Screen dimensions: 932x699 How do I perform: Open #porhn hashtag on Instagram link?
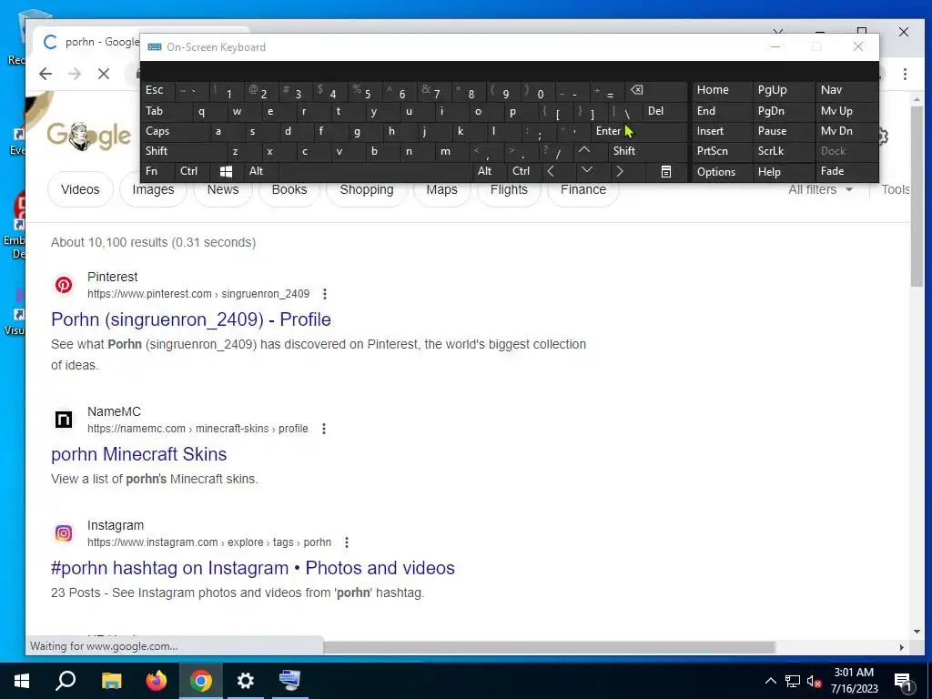coord(253,568)
